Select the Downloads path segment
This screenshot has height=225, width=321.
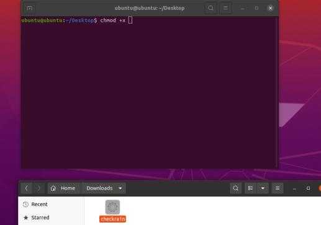99,188
